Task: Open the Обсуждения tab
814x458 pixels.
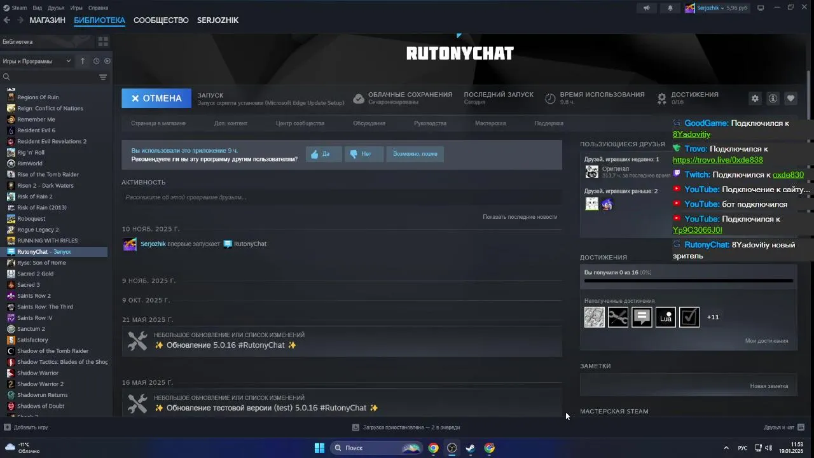Action: [x=369, y=123]
